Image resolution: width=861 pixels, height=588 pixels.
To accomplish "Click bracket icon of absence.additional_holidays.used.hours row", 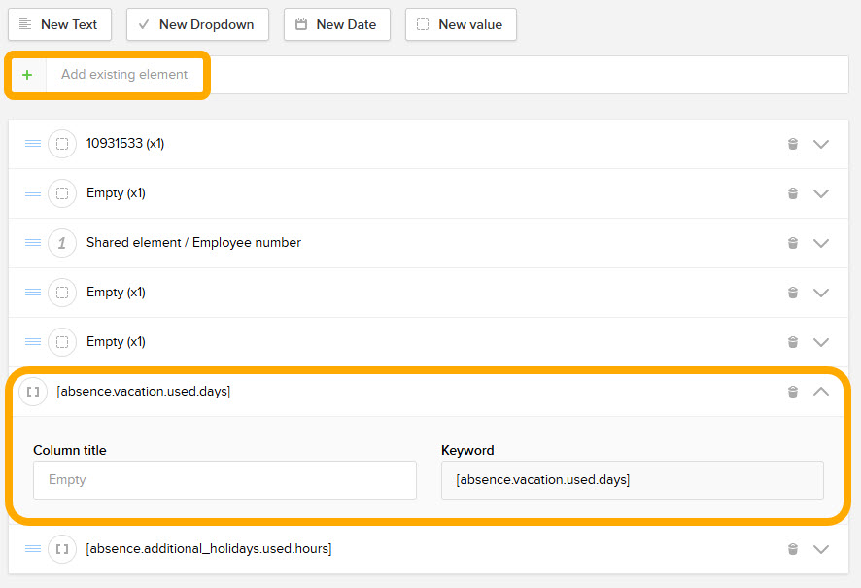I will [x=62, y=549].
